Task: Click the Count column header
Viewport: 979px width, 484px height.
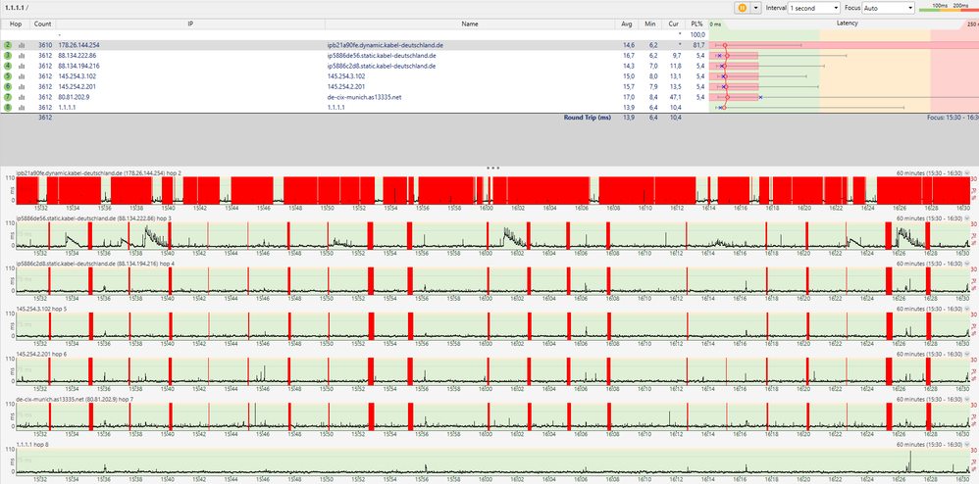Action: click(x=43, y=24)
